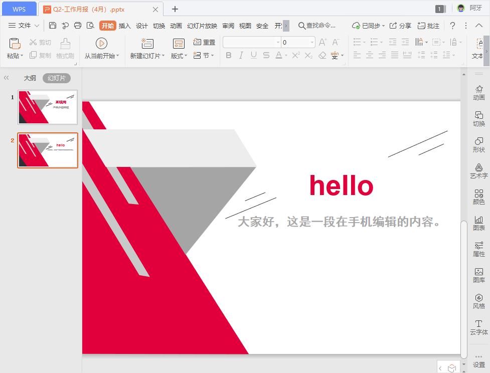Click the Undo icon
This screenshot has width=490, height=373.
pyautogui.click(x=65, y=26)
